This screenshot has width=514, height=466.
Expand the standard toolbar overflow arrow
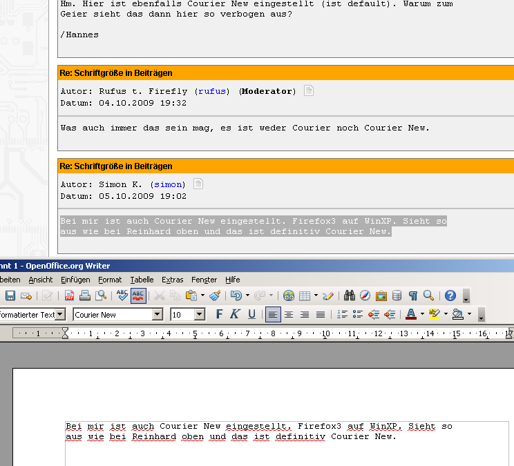466,296
